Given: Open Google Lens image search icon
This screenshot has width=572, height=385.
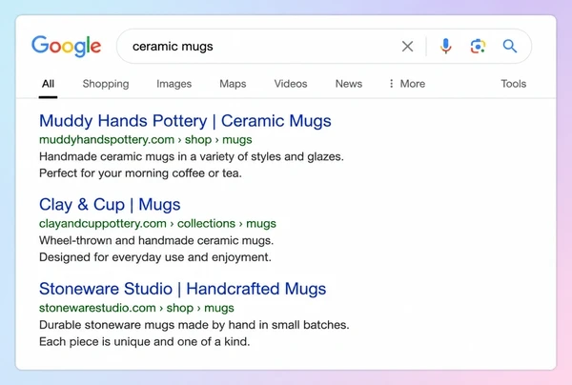Looking at the screenshot, I should (478, 47).
